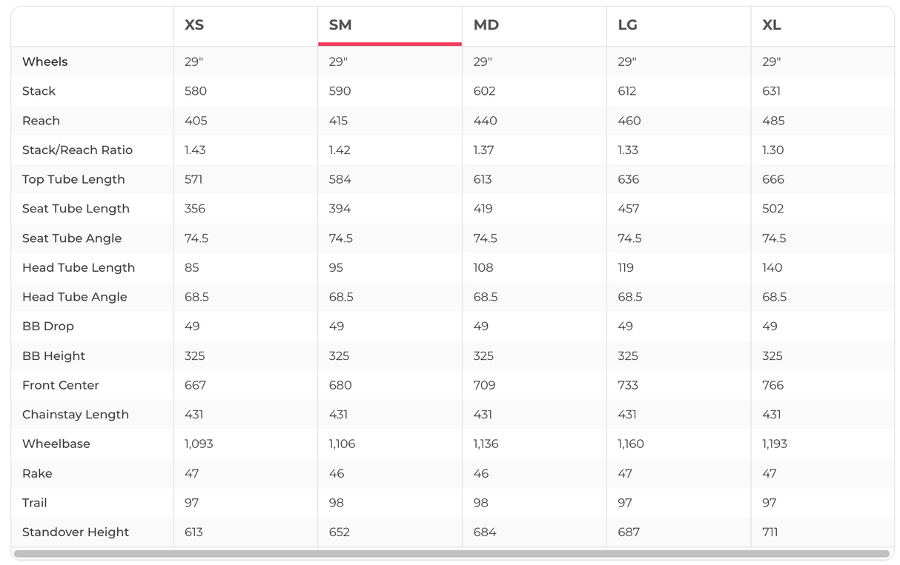The width and height of the screenshot is (900, 565).
Task: Select the Wheelbase row label
Action: (56, 444)
